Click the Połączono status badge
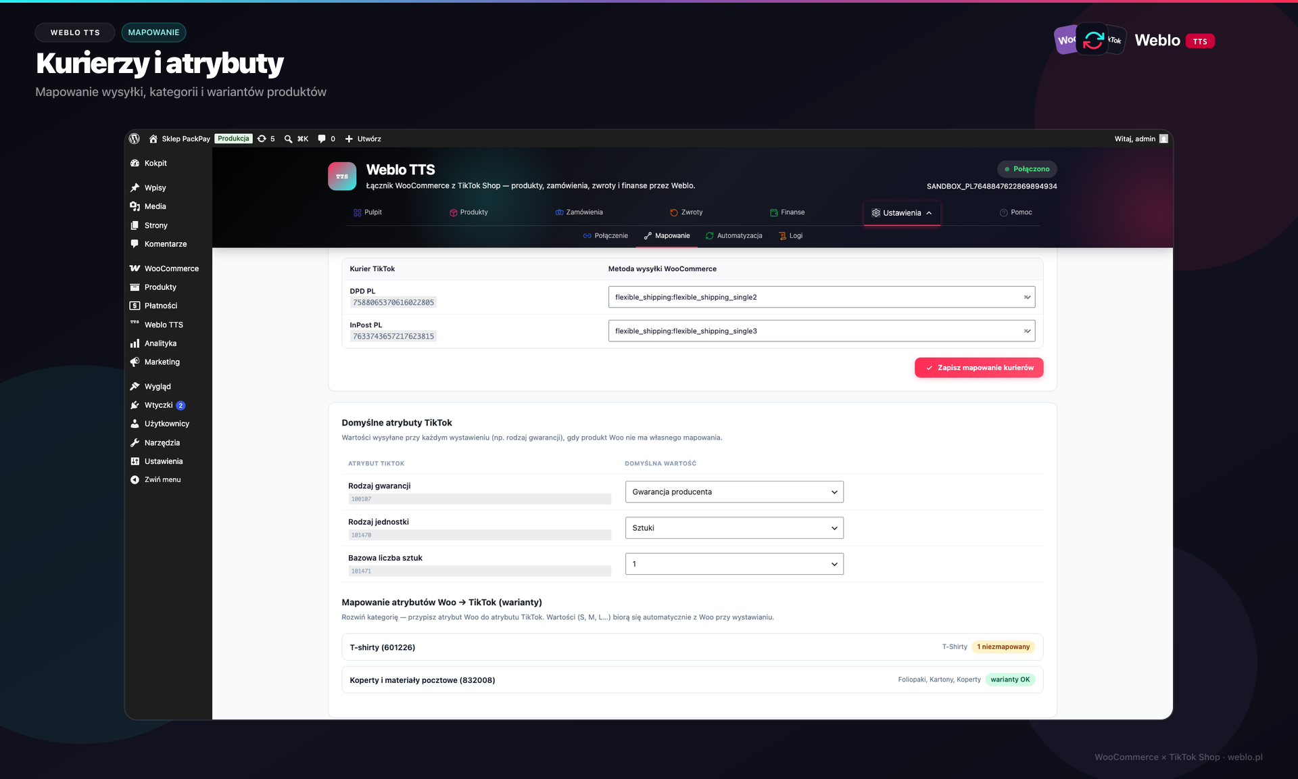The height and width of the screenshot is (779, 1298). coord(1026,169)
